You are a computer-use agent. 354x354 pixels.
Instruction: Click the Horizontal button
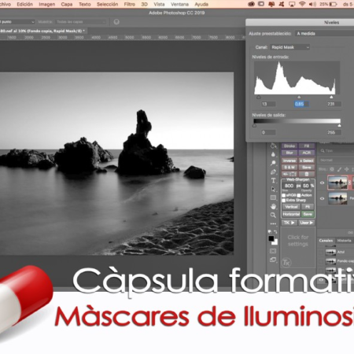[291, 214]
